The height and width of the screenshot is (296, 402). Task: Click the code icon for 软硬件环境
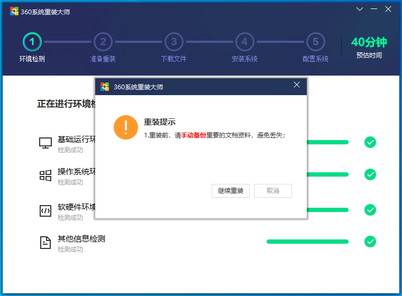point(45,210)
